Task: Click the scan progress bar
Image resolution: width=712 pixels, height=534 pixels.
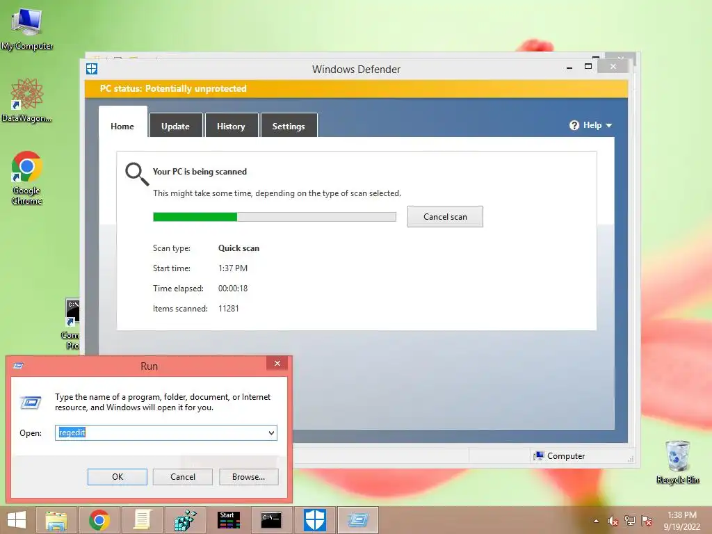Action: pos(274,217)
